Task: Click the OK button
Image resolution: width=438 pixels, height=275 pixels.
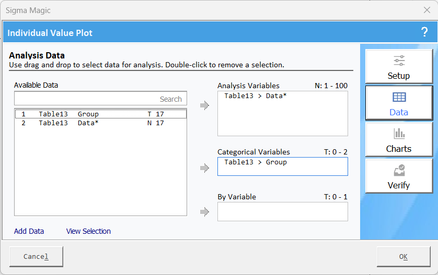Action: click(x=404, y=256)
